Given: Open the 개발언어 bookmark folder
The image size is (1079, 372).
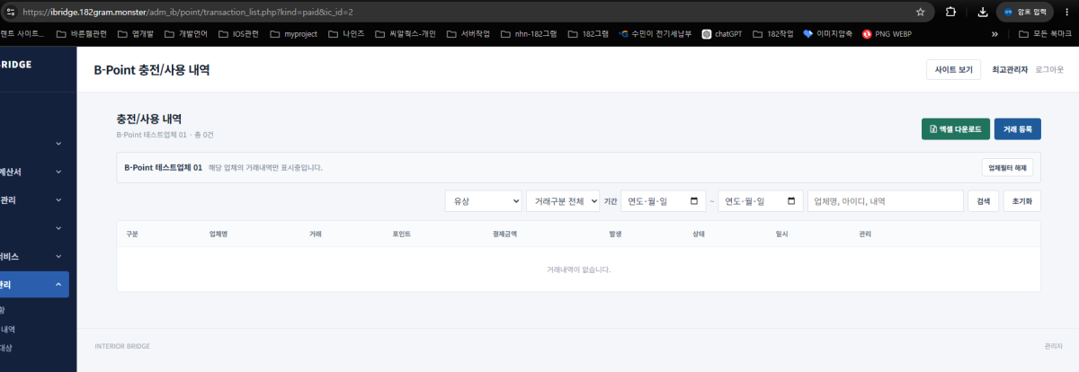Looking at the screenshot, I should coord(188,33).
